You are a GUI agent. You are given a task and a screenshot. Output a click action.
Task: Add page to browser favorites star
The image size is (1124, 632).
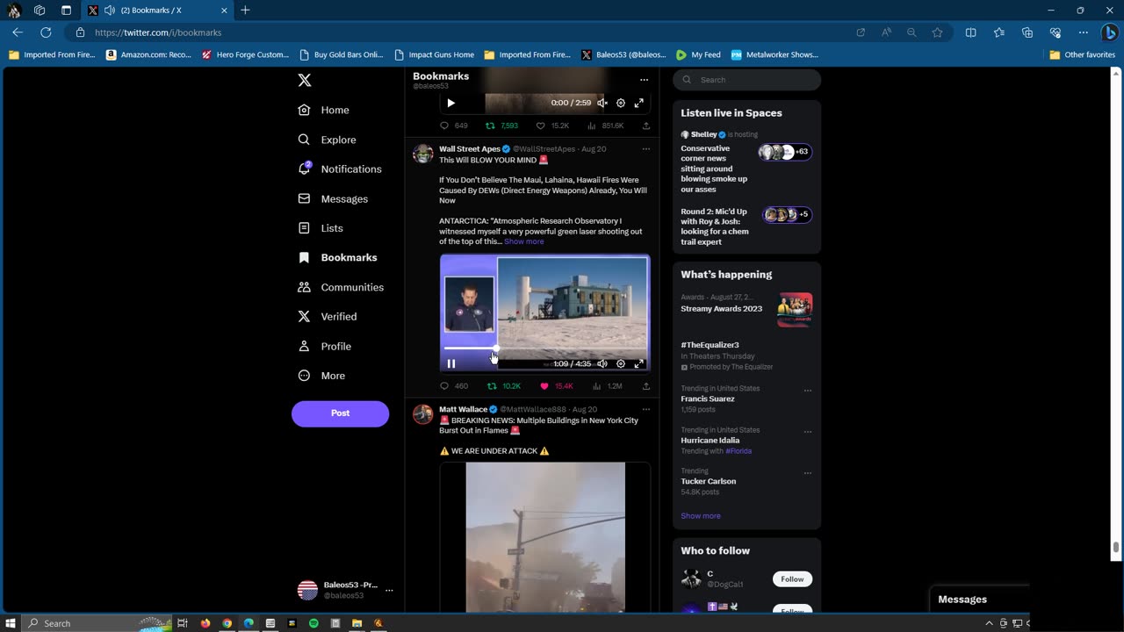coord(937,32)
